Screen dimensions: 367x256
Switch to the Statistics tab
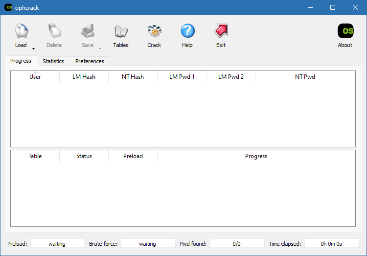click(53, 61)
